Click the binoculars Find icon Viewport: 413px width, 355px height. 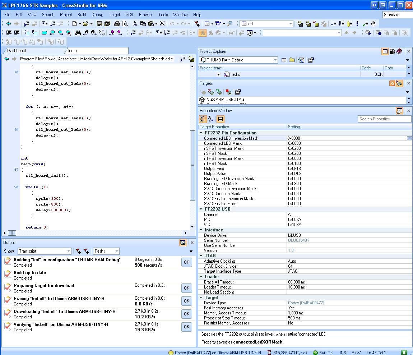coord(78,33)
